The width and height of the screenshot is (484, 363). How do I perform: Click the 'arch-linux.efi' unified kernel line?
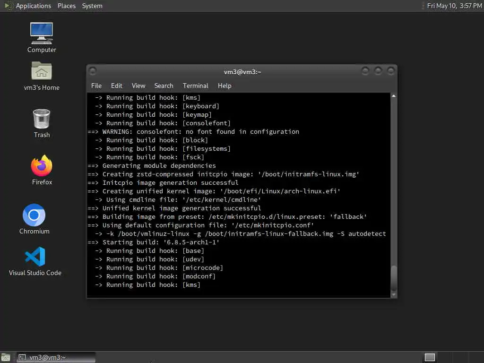pyautogui.click(x=214, y=191)
